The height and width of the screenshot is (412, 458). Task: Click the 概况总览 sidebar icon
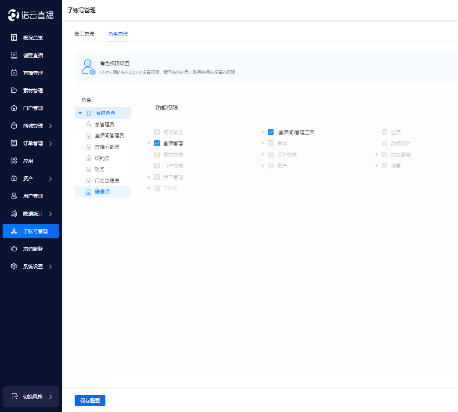pyautogui.click(x=14, y=38)
